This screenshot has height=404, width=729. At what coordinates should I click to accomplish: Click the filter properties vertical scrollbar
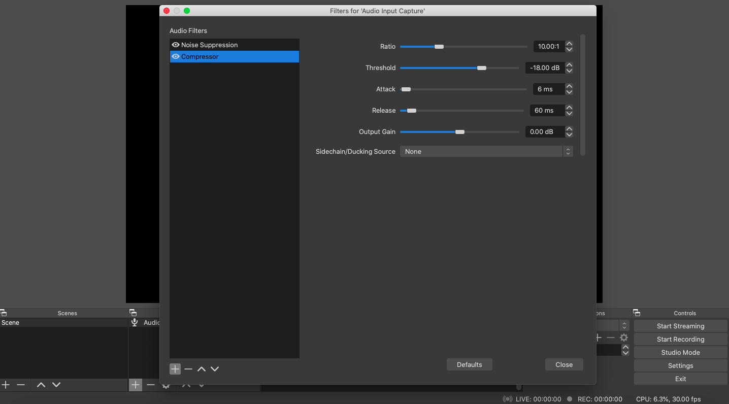[x=583, y=95]
